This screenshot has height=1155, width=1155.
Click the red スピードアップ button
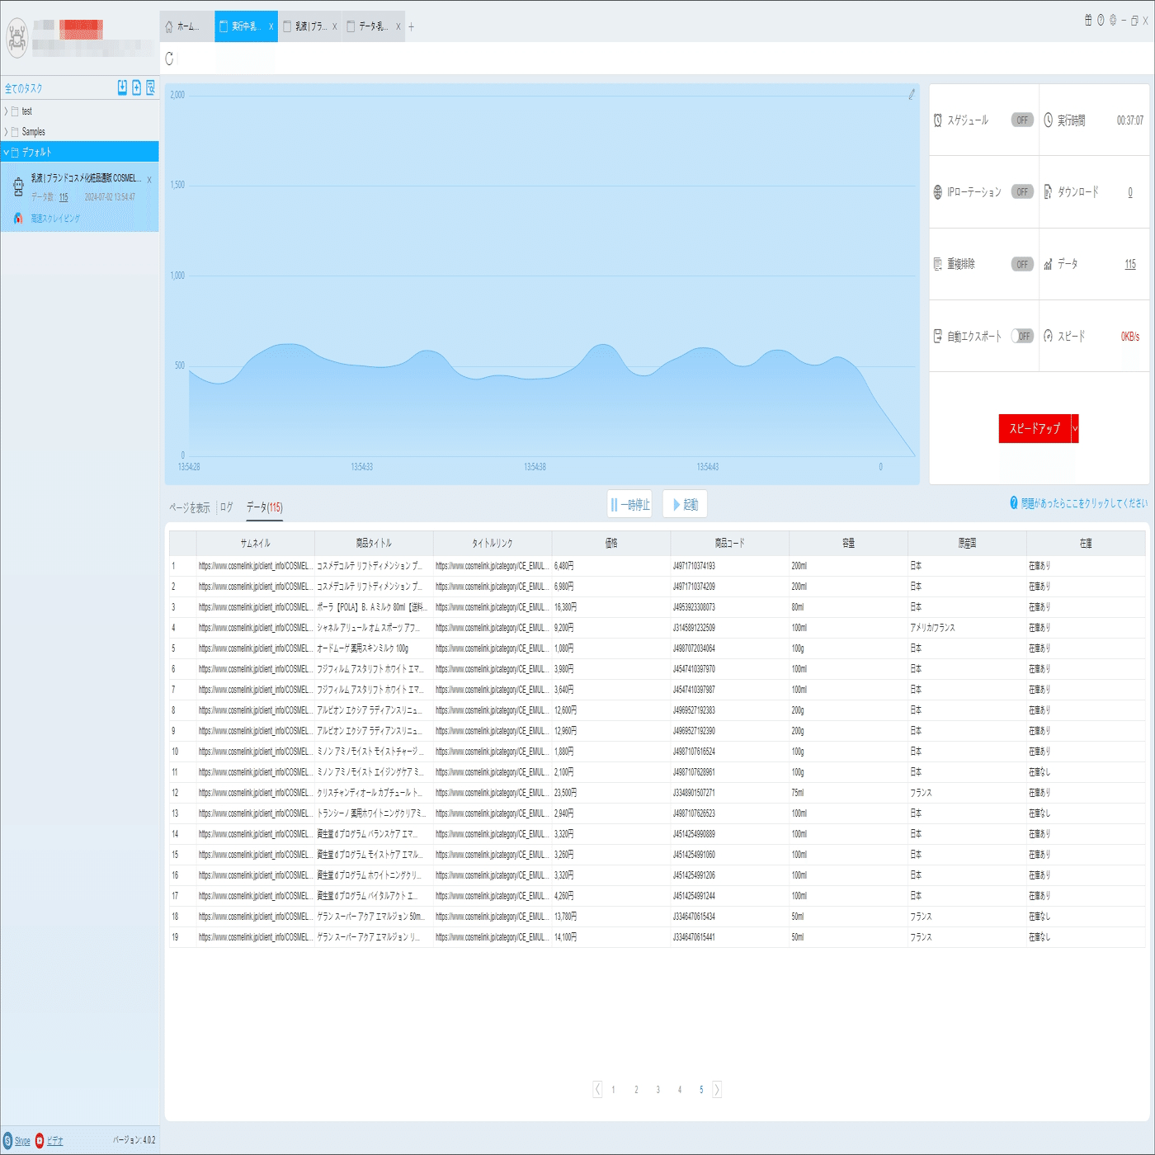(x=1035, y=428)
